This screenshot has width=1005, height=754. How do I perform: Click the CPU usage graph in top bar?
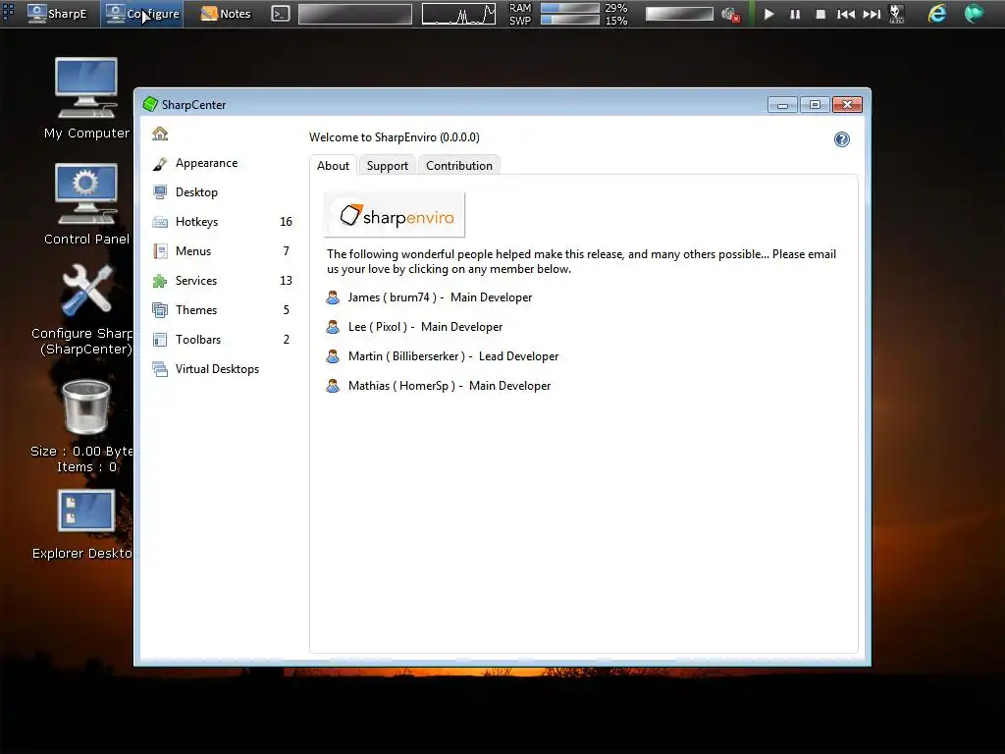pos(459,14)
